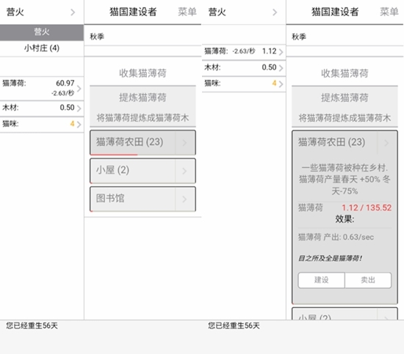This screenshot has height=354, width=404.
Task: Select the 1.12 catnip amount in resource row
Action: point(270,51)
